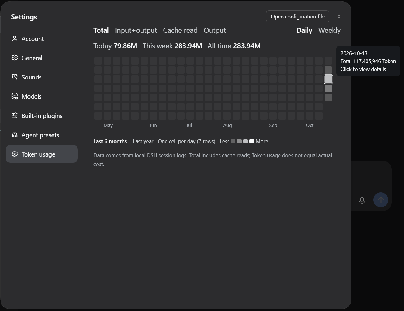Click the lowest lit cell in the last column

[328, 98]
